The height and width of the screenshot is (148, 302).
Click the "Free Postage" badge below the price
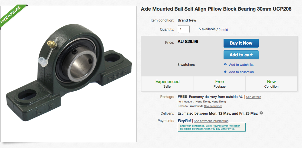click(x=219, y=84)
